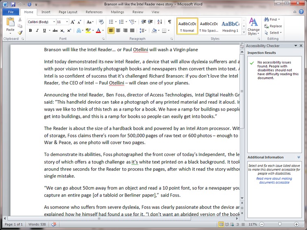This screenshot has height=230, width=307.
Task: Click the Replace button
Action: (x=273, y=26)
